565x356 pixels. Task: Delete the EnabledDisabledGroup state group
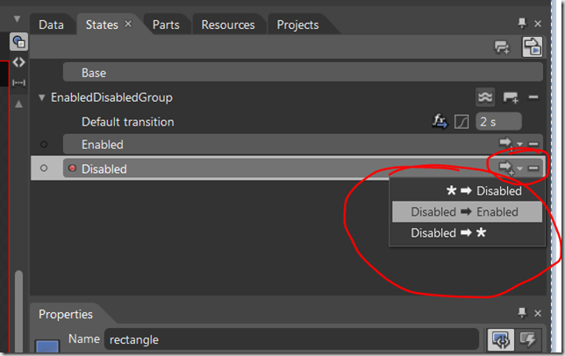pos(533,97)
